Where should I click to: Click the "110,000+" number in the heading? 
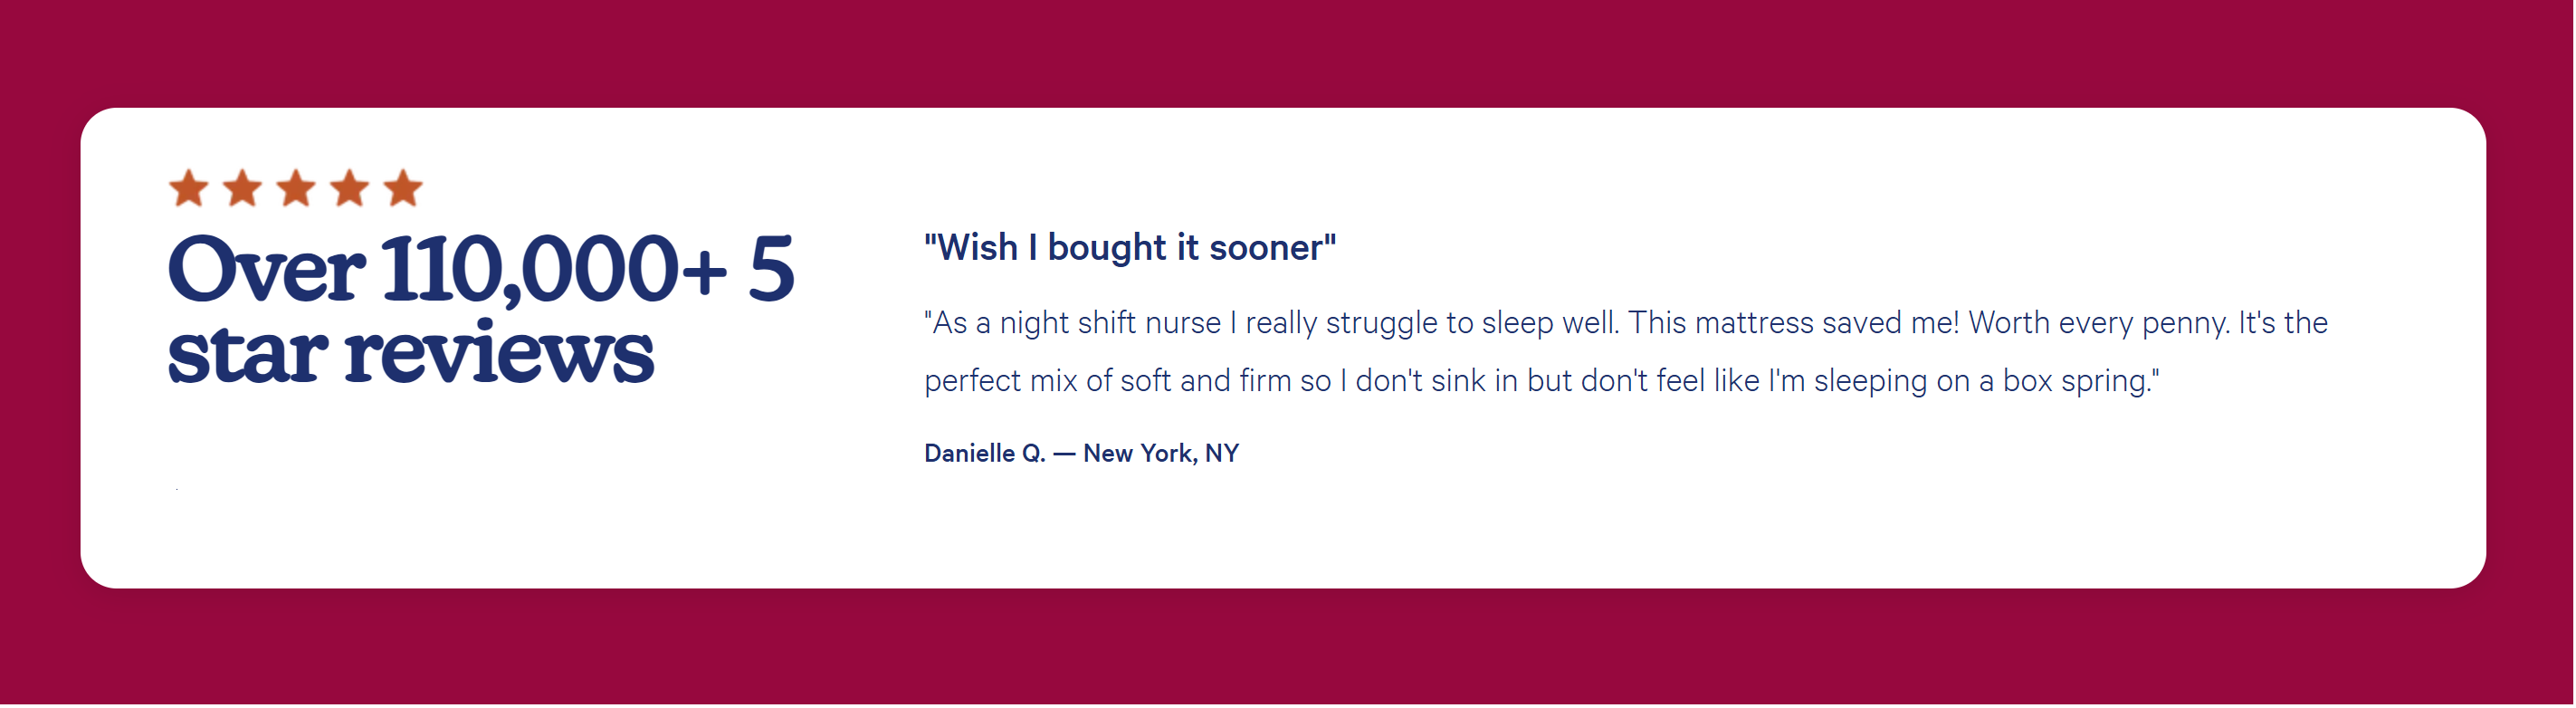click(553, 270)
